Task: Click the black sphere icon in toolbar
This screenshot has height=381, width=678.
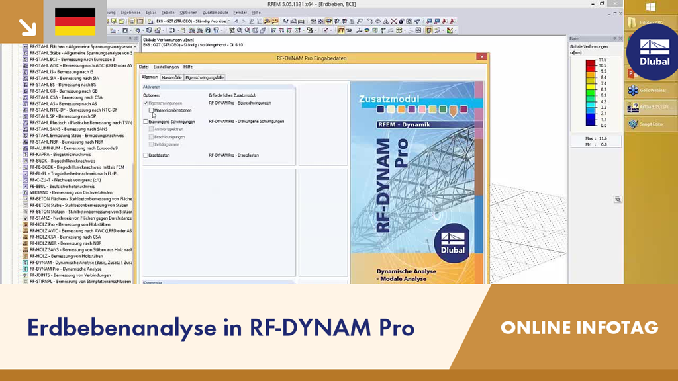Action: click(402, 21)
